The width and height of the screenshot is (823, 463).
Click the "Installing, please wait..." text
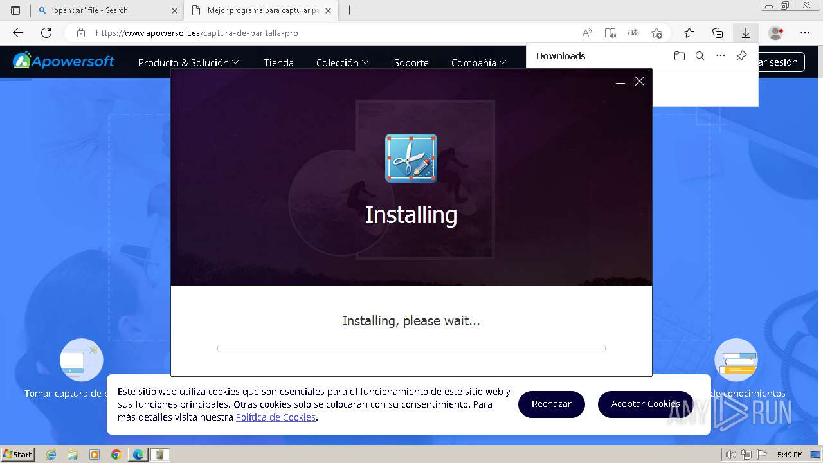point(411,320)
